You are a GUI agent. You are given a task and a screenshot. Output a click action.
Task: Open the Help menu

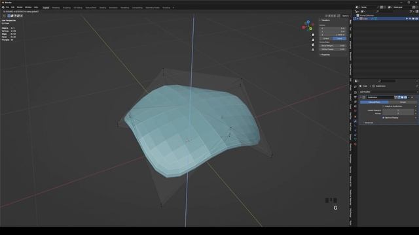click(36, 7)
